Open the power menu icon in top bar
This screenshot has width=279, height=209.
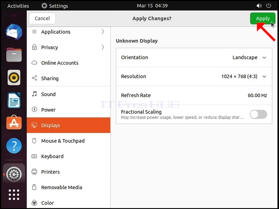pyautogui.click(x=268, y=6)
